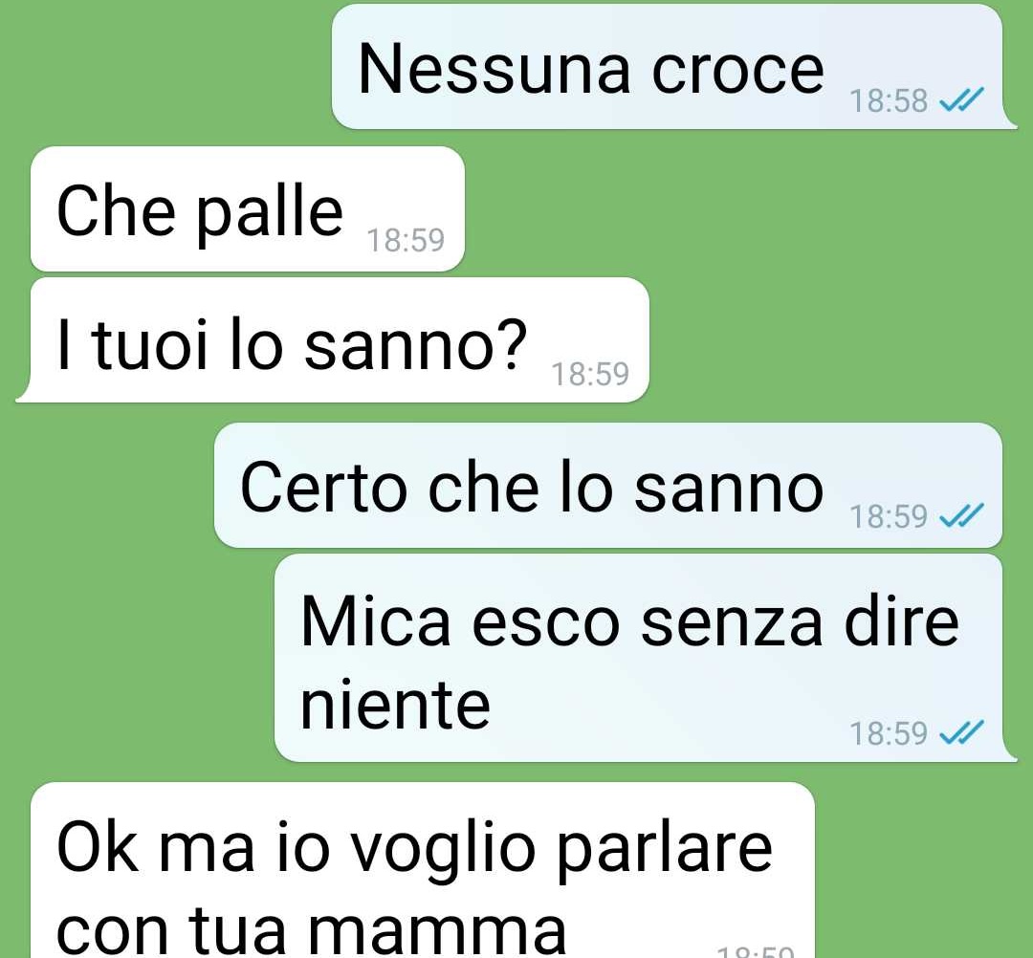1033x958 pixels.
Task: Tap the read checkmarks on 'Nessuna croce'
Action: click(961, 100)
